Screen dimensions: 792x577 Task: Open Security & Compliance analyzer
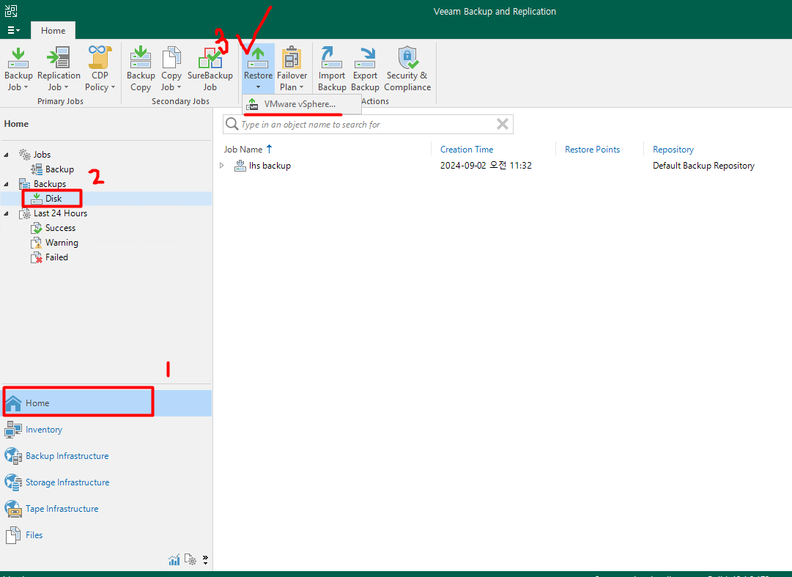tap(407, 69)
